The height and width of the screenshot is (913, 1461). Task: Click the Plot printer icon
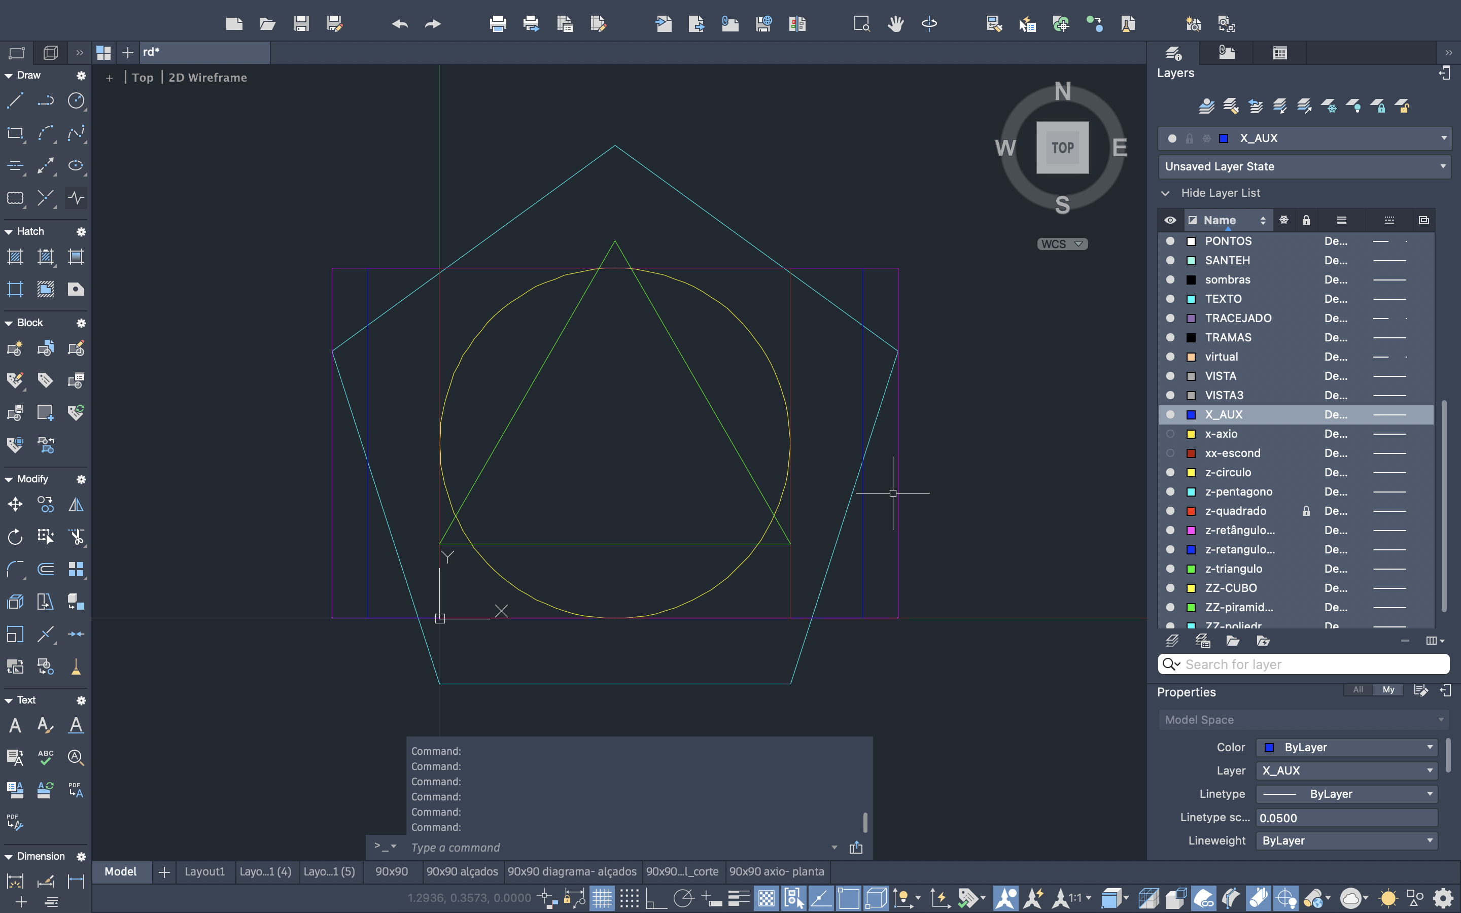pos(498,23)
